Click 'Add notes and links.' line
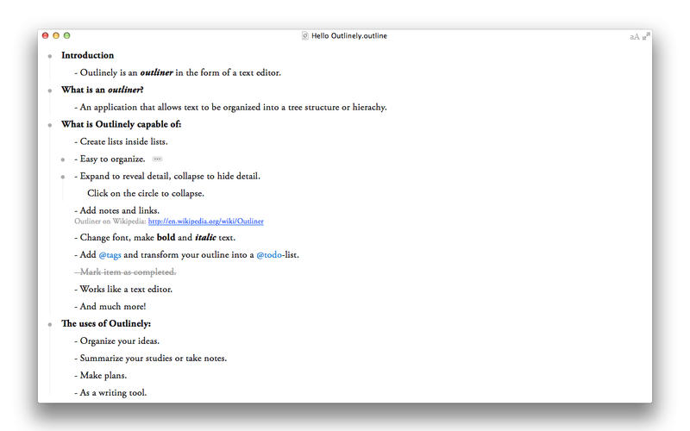The image size is (690, 431). coord(116,210)
